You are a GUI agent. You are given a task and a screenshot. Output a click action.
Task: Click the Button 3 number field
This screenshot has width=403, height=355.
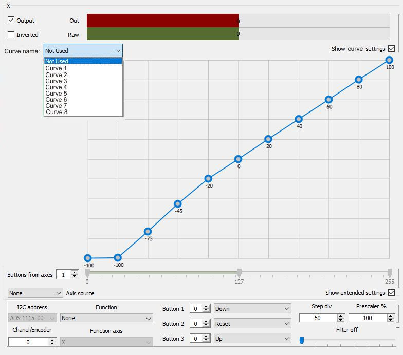pyautogui.click(x=196, y=338)
